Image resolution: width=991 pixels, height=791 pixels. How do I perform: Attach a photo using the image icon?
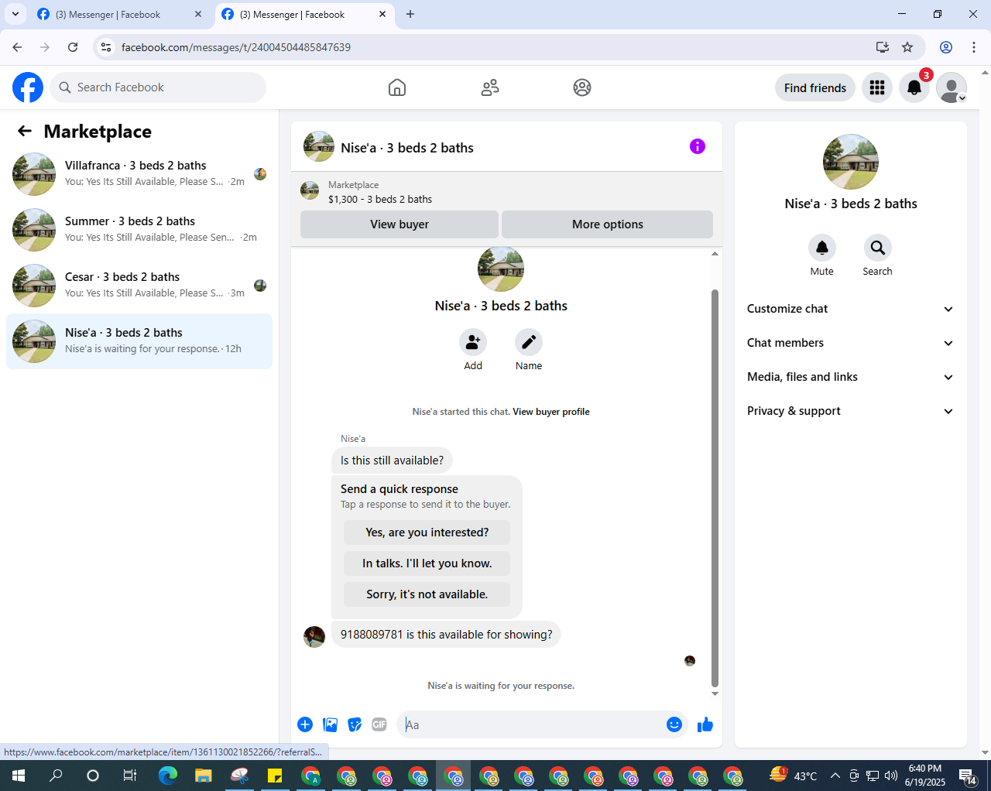331,724
